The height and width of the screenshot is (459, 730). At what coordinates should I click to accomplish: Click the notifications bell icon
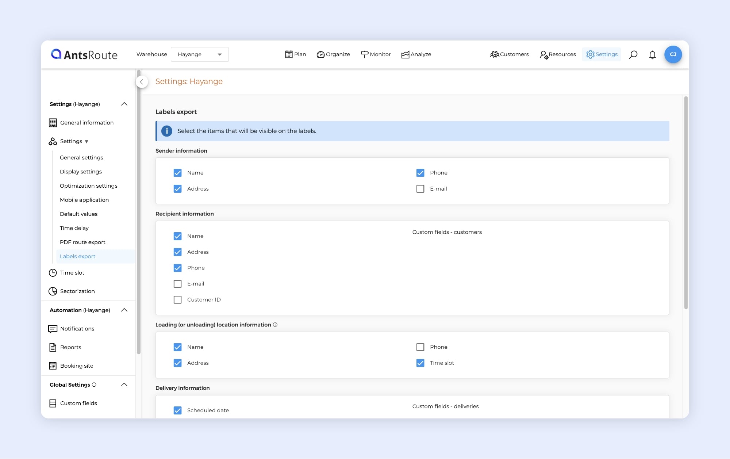(x=652, y=54)
